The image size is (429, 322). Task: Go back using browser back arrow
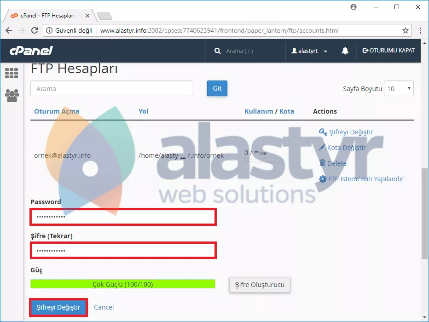(x=9, y=31)
